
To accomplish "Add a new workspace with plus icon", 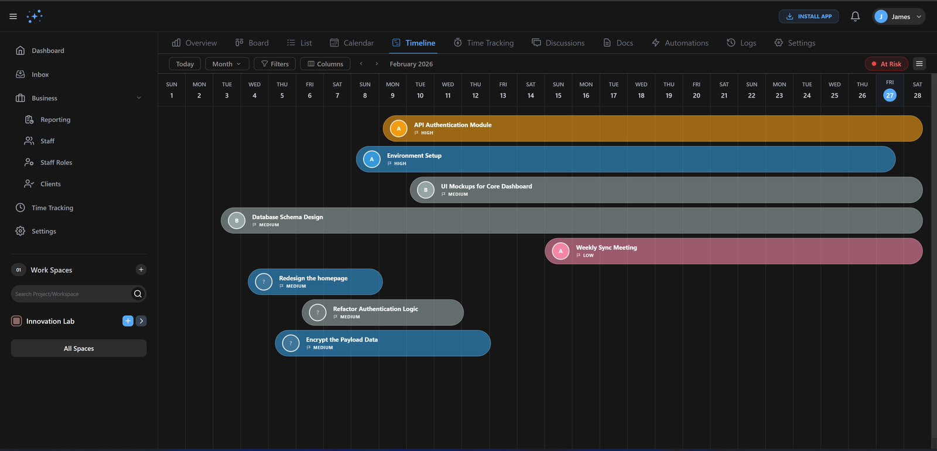I will coord(141,270).
